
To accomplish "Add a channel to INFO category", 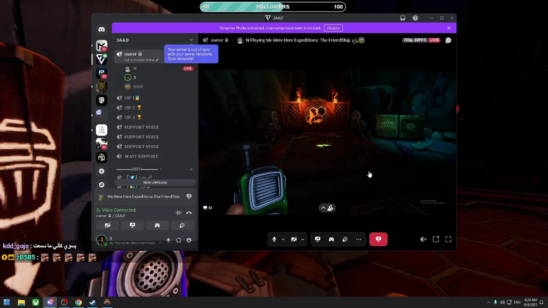I will [x=191, y=169].
